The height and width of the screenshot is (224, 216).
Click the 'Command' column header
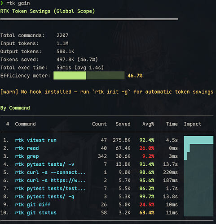pos(26,124)
